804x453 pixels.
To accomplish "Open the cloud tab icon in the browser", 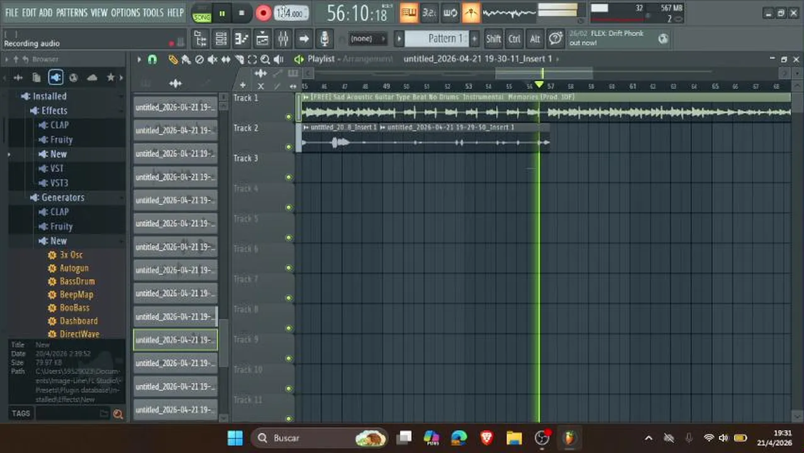I will pos(92,77).
